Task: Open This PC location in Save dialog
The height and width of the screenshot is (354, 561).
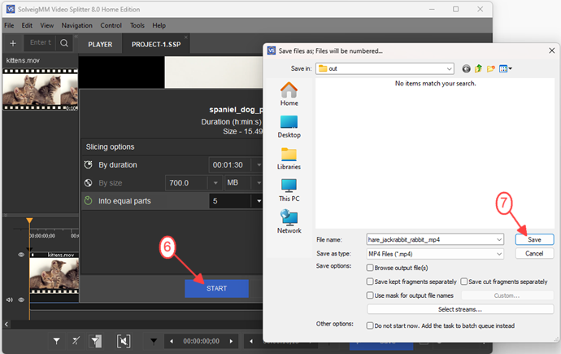Action: 289,190
